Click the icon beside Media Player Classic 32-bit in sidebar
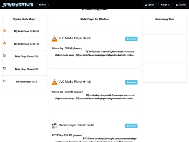This screenshot has height=142, width=189. (x=5, y=55)
